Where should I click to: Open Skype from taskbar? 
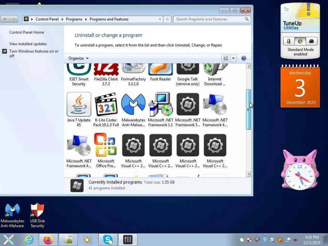108,240
